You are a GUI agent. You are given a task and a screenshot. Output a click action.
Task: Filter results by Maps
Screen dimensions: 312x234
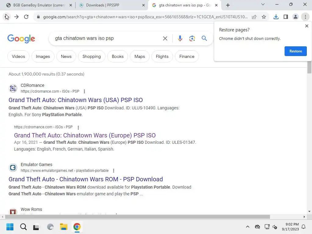(x=140, y=56)
